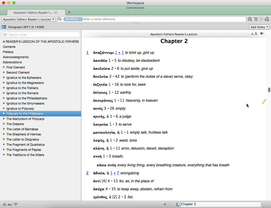271x208 pixels.
Task: Add a new workspace tab
Action: click(x=69, y=12)
